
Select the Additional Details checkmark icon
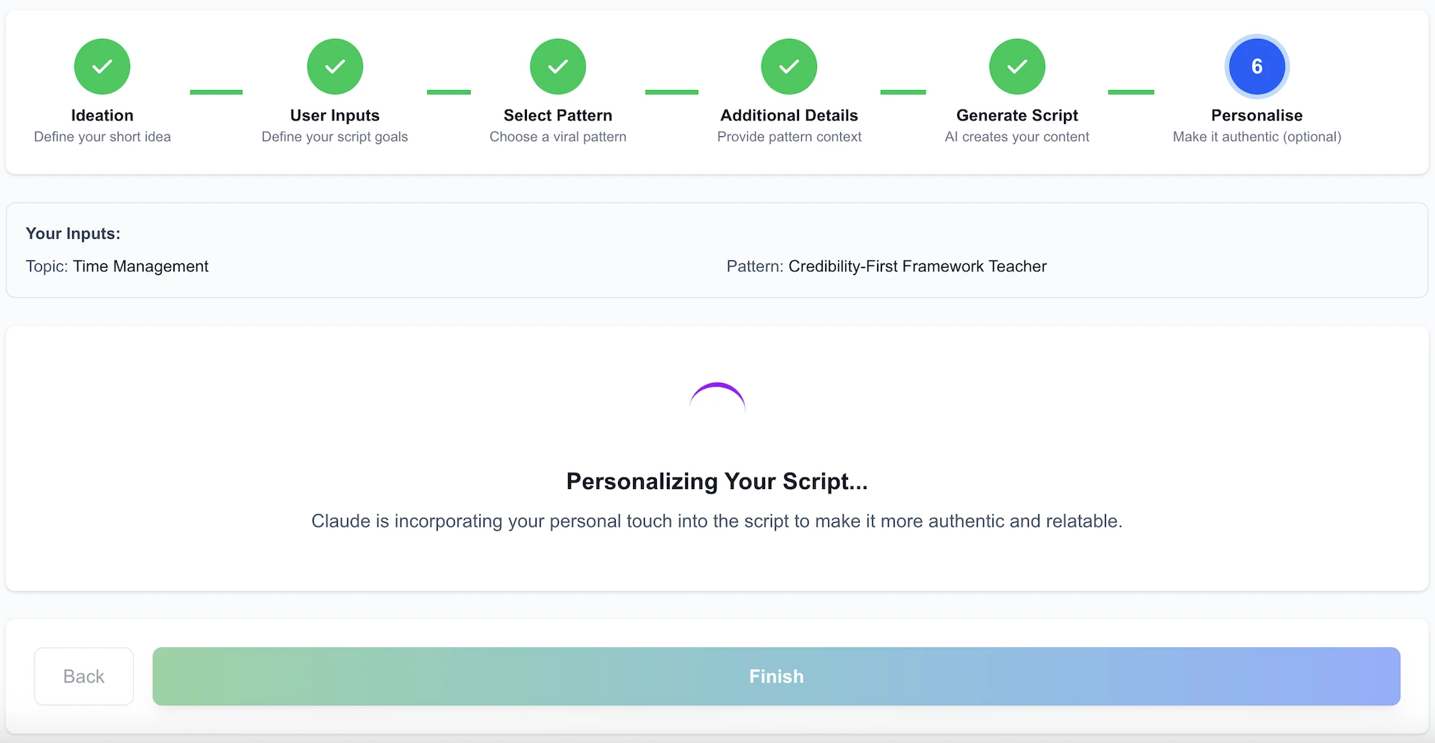[x=788, y=66]
